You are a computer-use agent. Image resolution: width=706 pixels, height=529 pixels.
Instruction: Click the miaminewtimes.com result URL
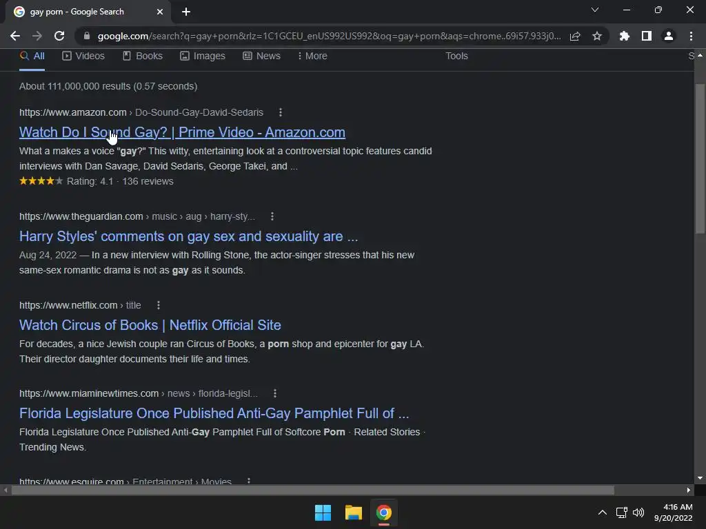pyautogui.click(x=89, y=393)
